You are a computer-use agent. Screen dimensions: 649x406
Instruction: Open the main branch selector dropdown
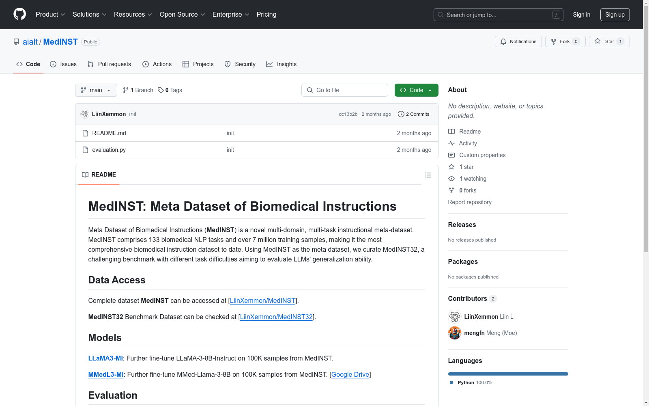[x=96, y=90]
